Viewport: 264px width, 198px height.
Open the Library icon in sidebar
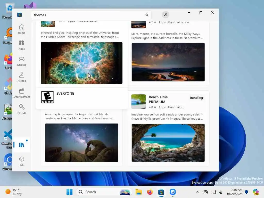22,145
